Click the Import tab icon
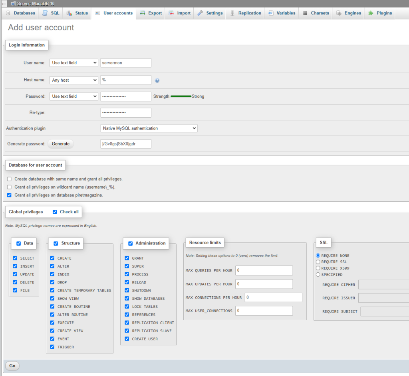 171,13
